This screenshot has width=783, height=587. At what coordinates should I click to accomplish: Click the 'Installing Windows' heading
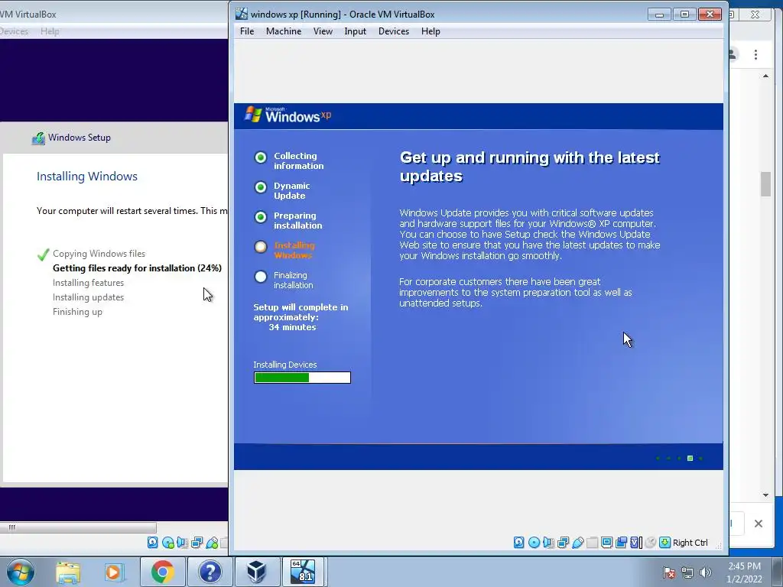point(87,177)
